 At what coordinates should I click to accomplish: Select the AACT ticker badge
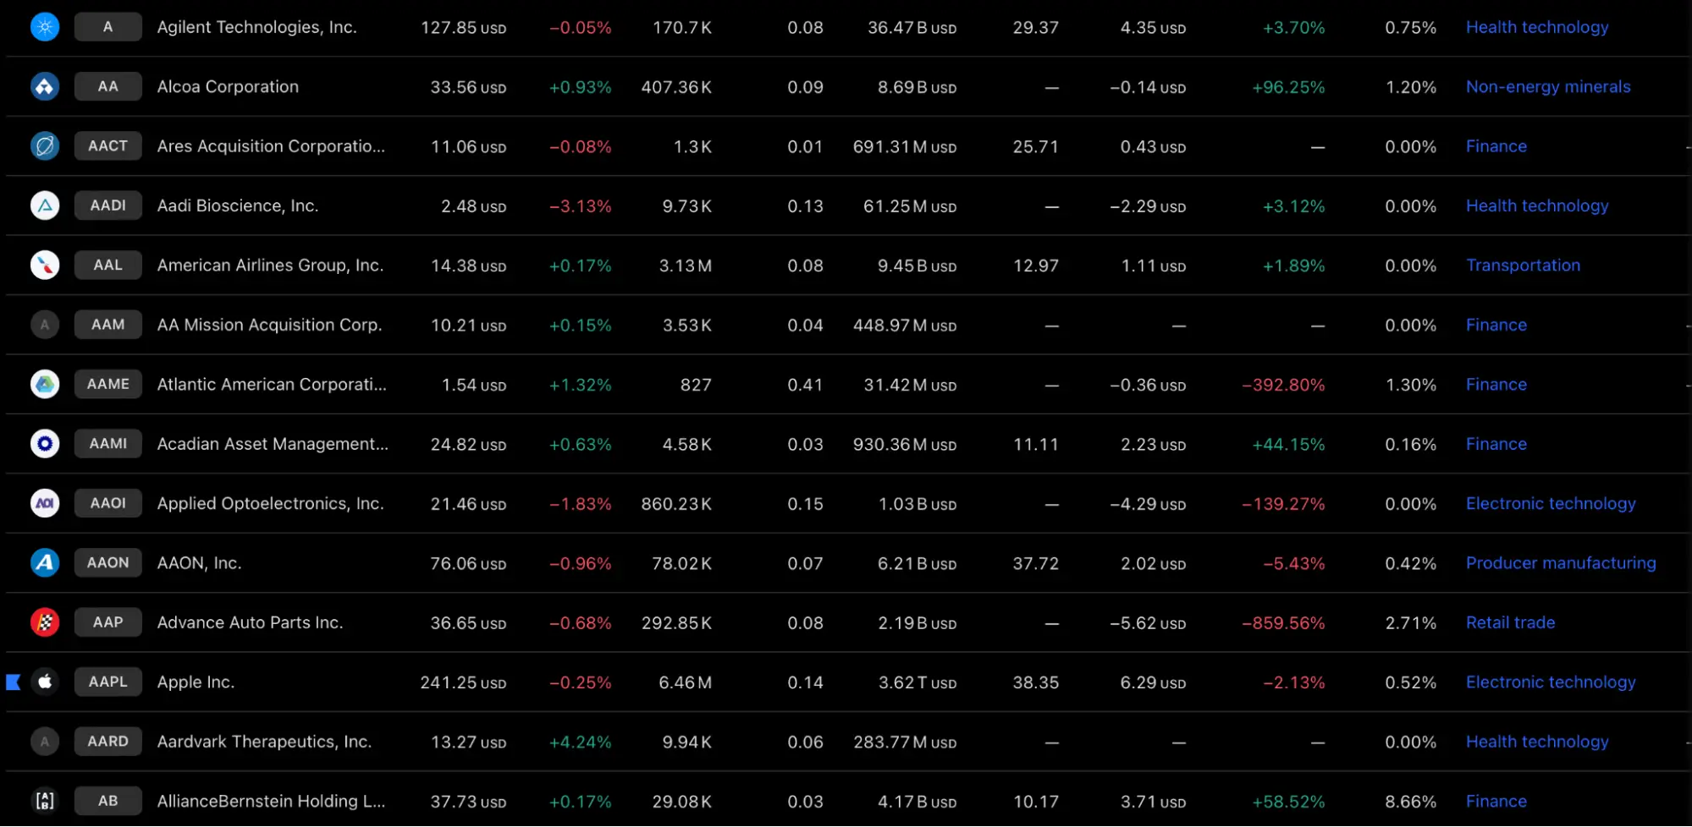point(108,145)
